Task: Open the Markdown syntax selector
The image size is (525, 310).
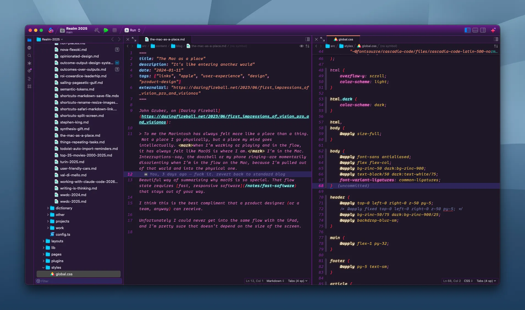Action: [275, 281]
